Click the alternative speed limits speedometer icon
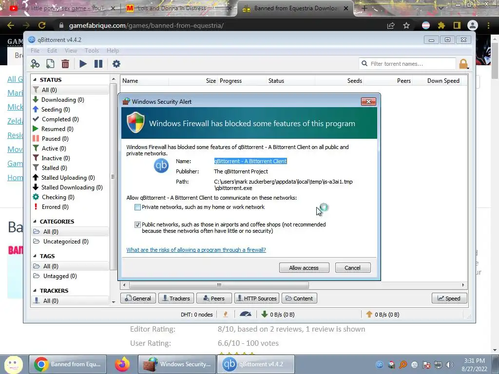 pos(246,314)
